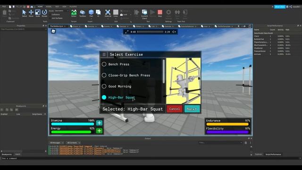Select the Close-Grip Bench Press option

click(104, 75)
